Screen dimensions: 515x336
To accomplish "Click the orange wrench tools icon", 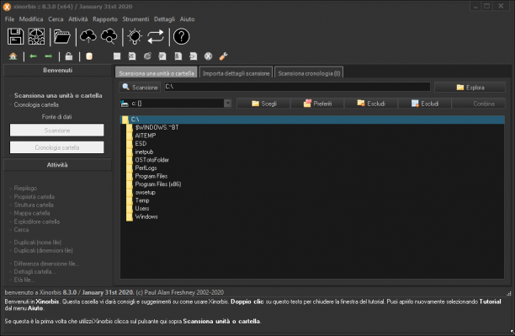I will (223, 56).
